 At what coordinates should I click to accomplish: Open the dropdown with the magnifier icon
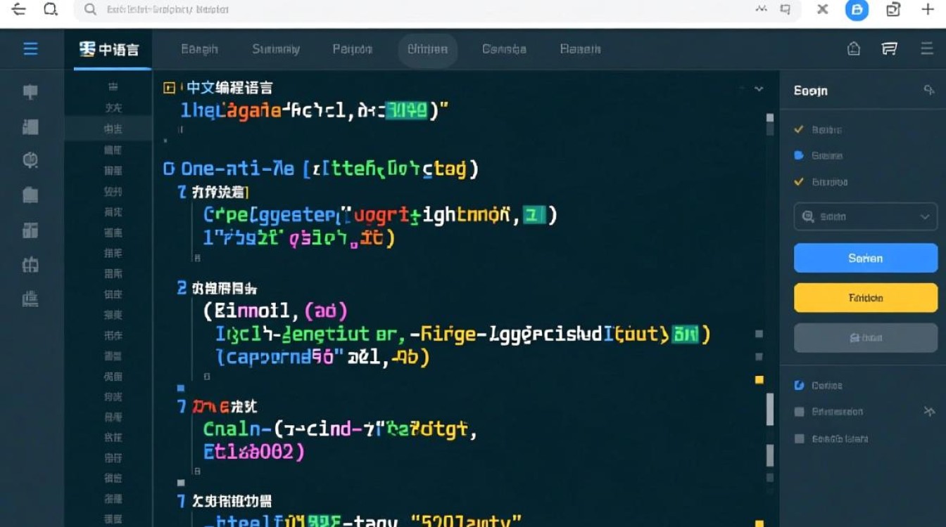point(865,217)
